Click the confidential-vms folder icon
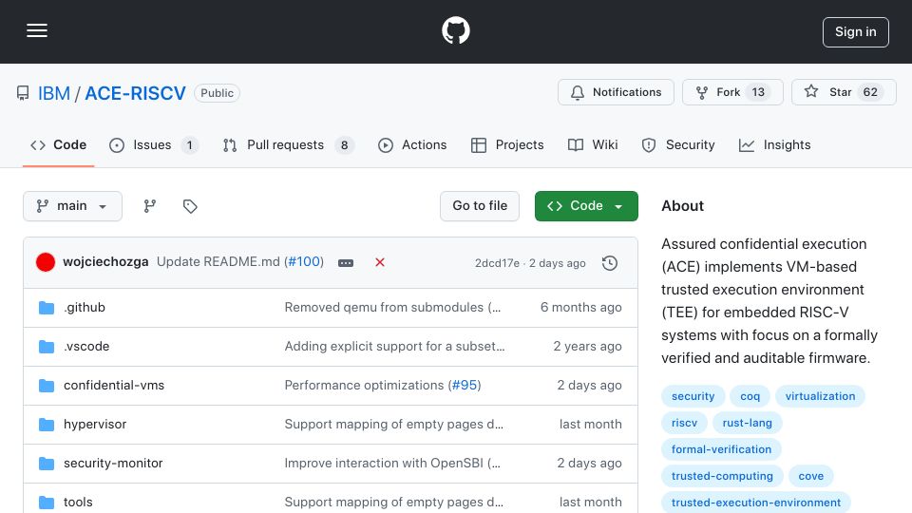 point(47,385)
